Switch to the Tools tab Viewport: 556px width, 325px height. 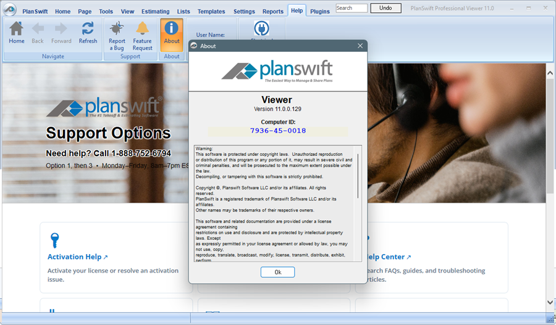pyautogui.click(x=106, y=11)
